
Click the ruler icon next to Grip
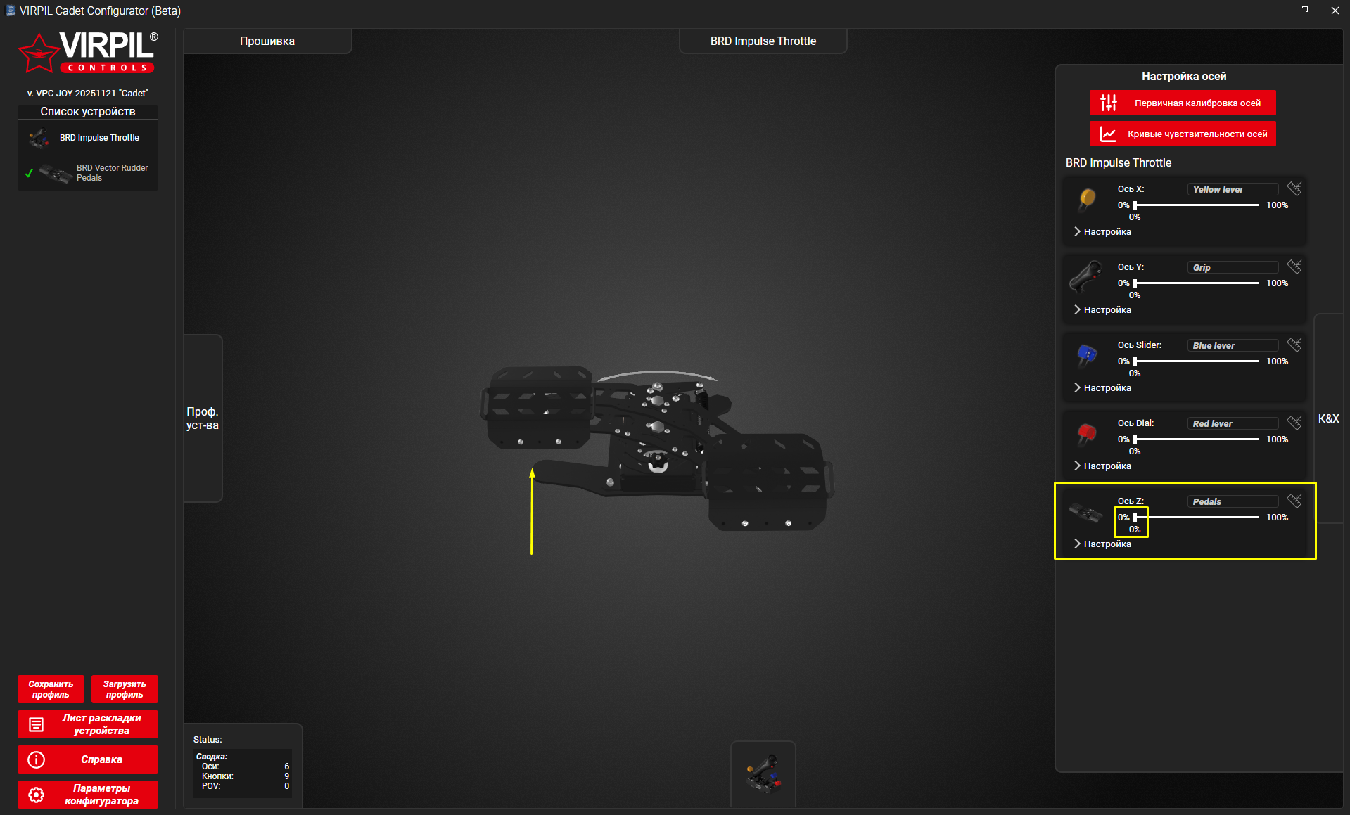pos(1294,267)
